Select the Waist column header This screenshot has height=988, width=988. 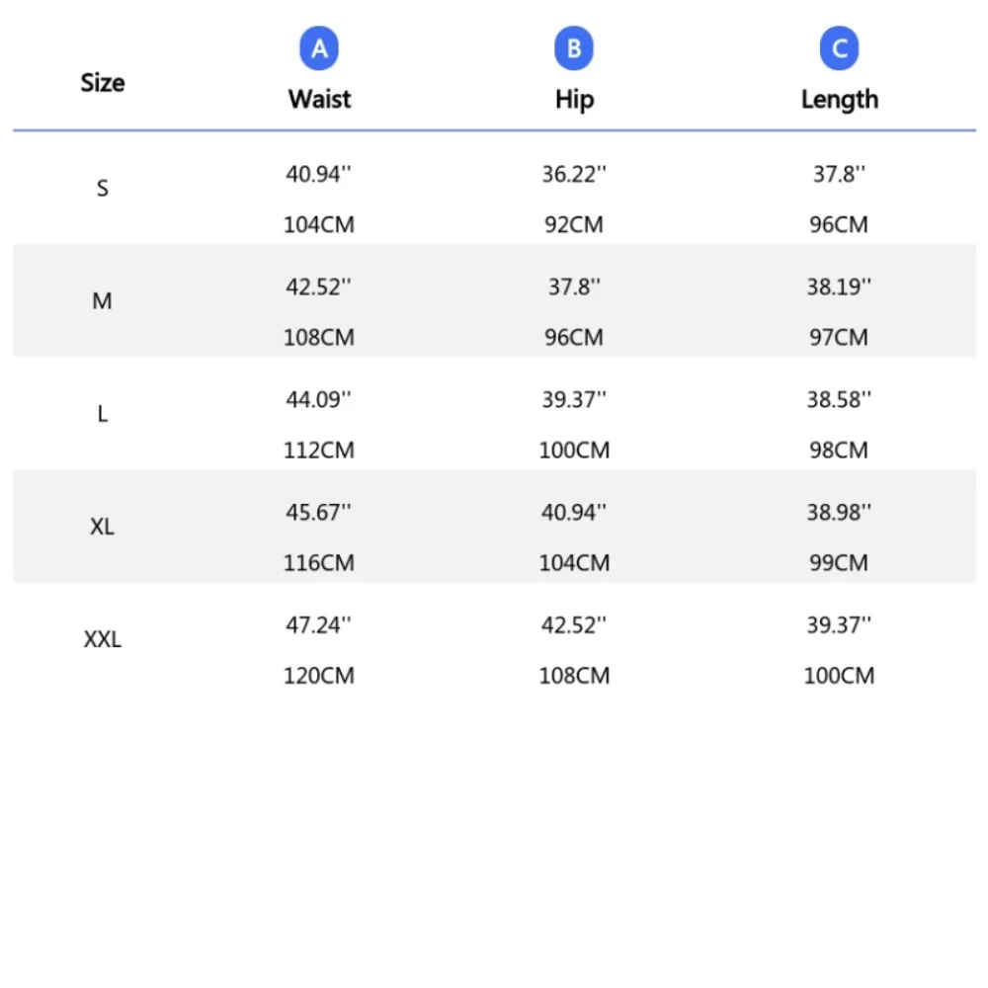coord(319,100)
